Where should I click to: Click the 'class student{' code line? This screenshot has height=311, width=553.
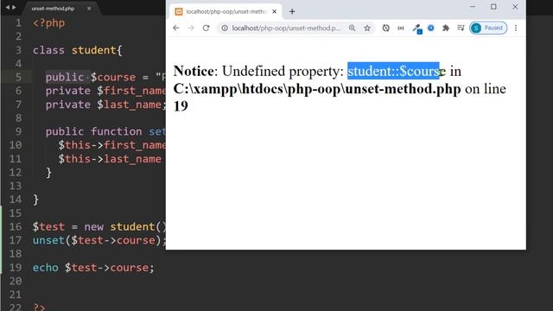(78, 50)
